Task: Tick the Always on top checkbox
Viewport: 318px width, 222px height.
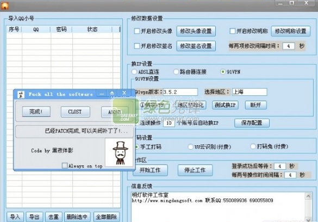Action: tap(65, 165)
